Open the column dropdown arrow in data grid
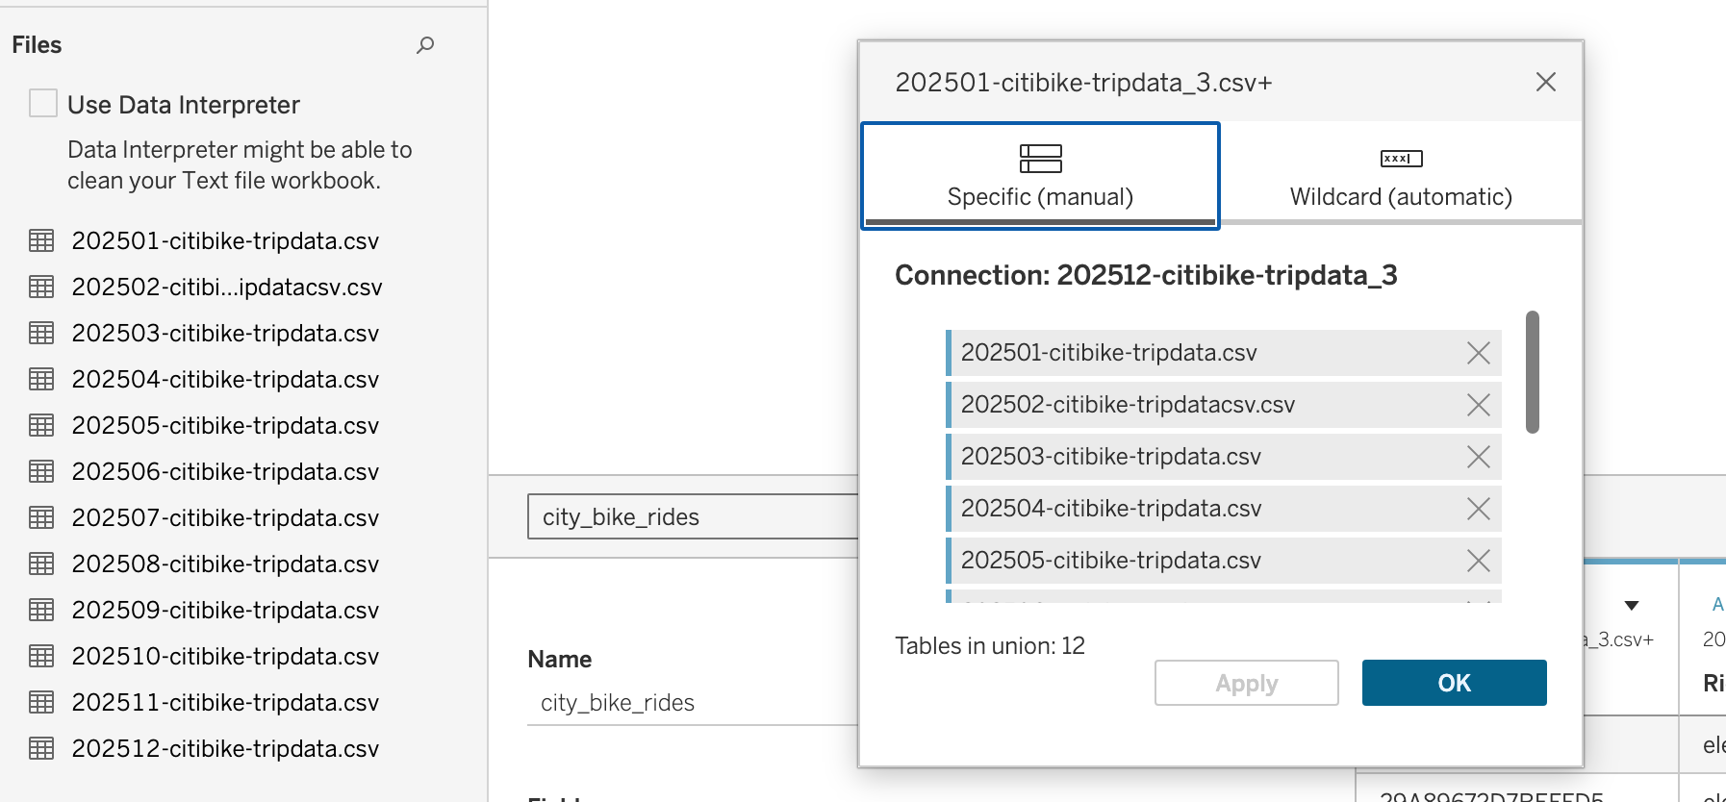Image resolution: width=1726 pixels, height=802 pixels. click(x=1631, y=605)
